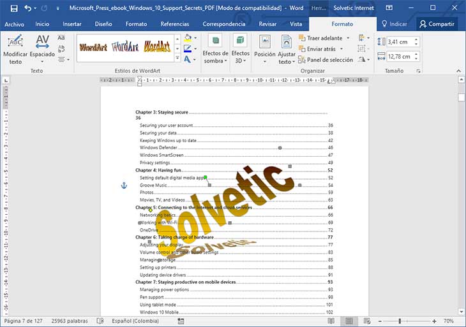Open the Archivo menu
The image size is (466, 327).
(14, 24)
